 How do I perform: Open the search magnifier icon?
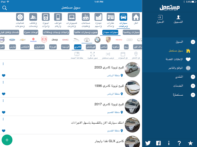[5, 8]
